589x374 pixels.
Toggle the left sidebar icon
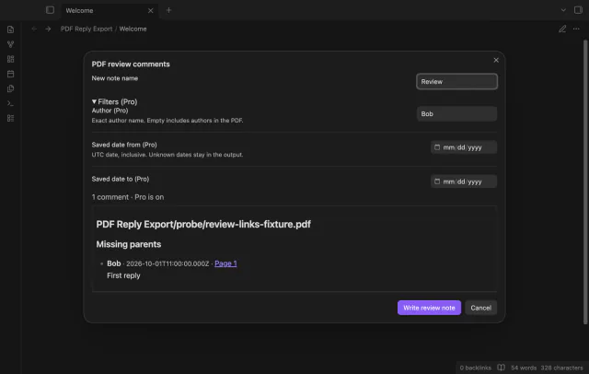(x=50, y=10)
